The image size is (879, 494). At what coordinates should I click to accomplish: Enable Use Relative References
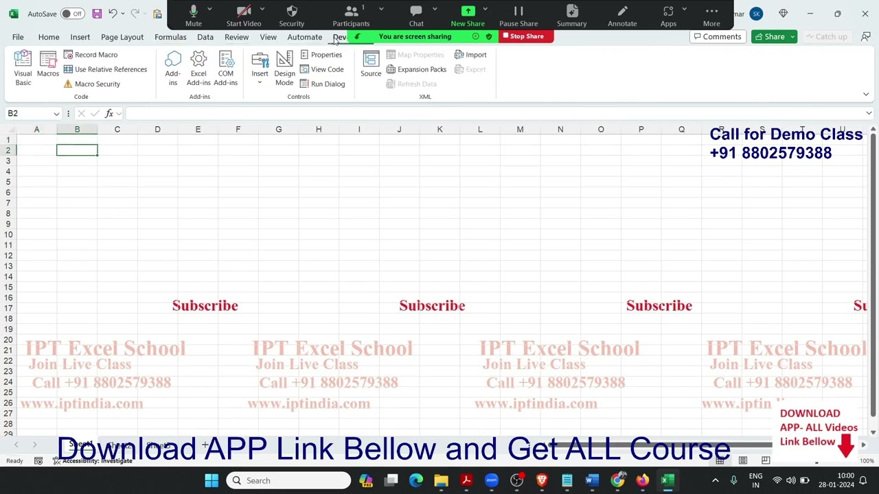click(105, 69)
